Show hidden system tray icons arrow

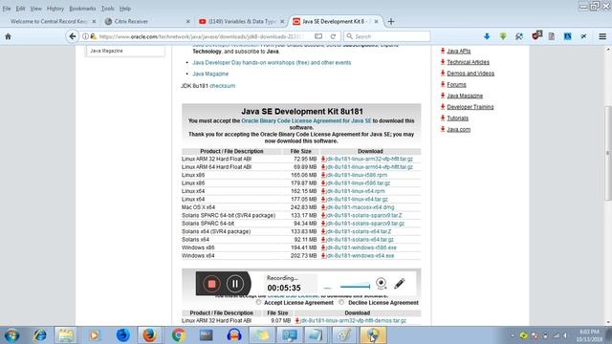[x=513, y=335]
